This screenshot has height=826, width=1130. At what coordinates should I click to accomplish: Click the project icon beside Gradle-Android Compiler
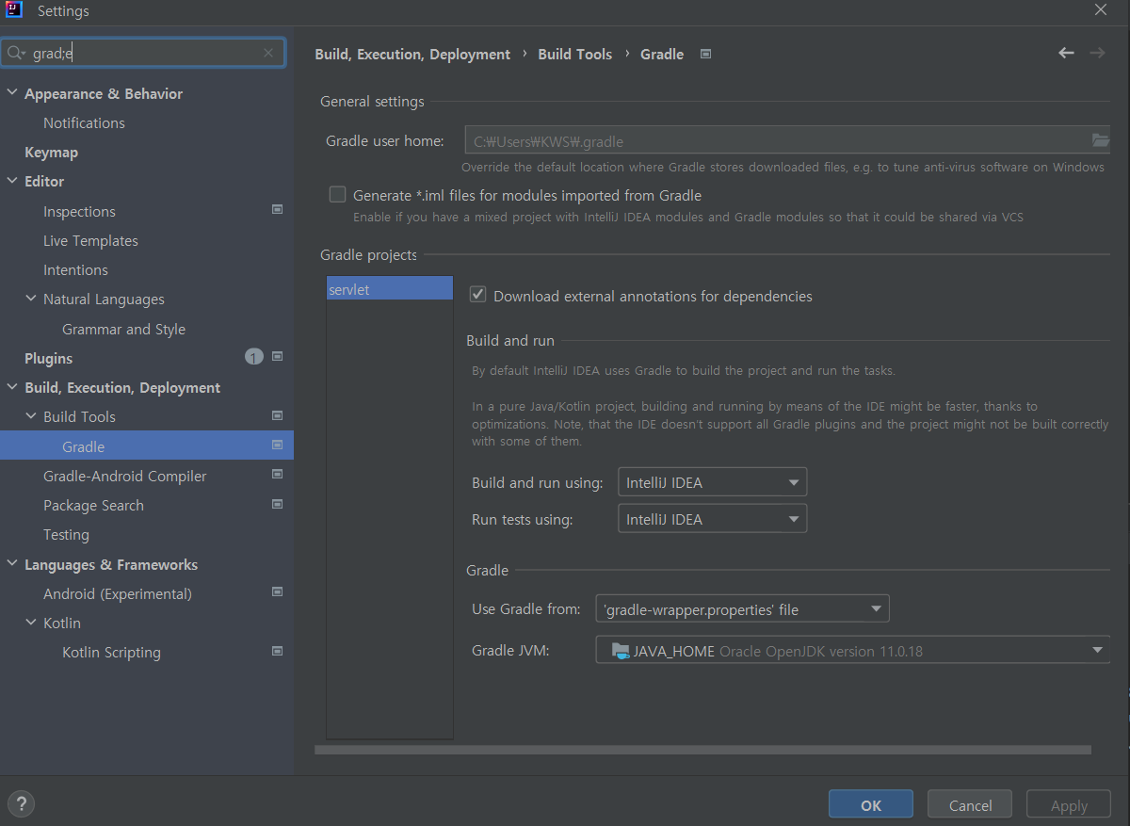tap(277, 474)
